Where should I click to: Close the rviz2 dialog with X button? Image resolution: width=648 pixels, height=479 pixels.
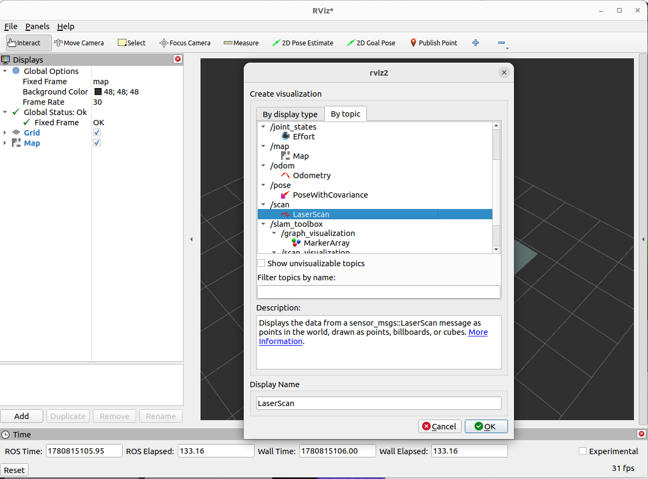coord(504,73)
